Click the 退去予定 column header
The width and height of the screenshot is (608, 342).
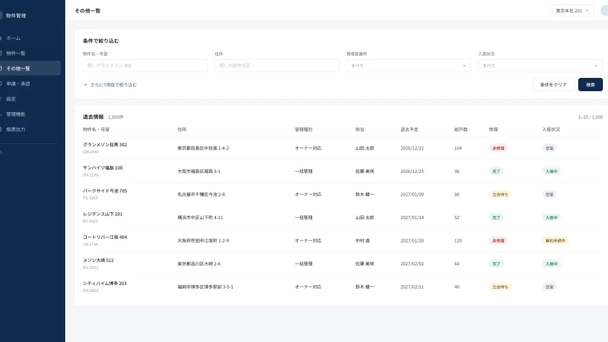(x=409, y=129)
